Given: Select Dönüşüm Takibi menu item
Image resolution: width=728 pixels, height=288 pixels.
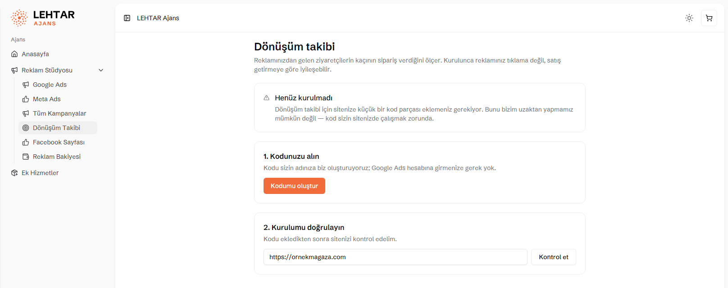Looking at the screenshot, I should [x=58, y=128].
